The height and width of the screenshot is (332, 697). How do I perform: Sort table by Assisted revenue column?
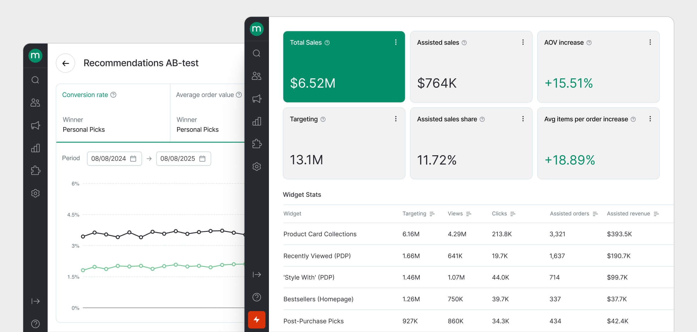(x=656, y=214)
